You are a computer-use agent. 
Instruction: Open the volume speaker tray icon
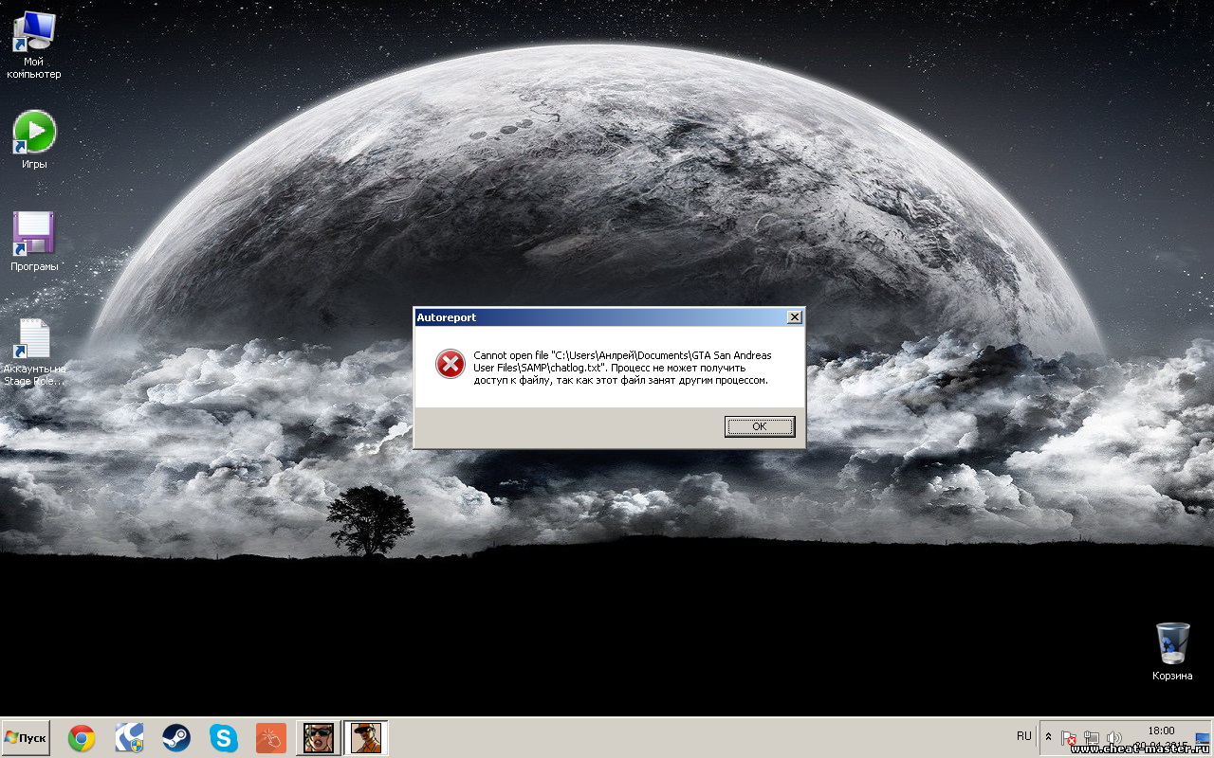[1113, 738]
